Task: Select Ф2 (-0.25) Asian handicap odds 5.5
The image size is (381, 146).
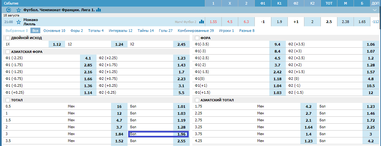Action: pos(181,93)
